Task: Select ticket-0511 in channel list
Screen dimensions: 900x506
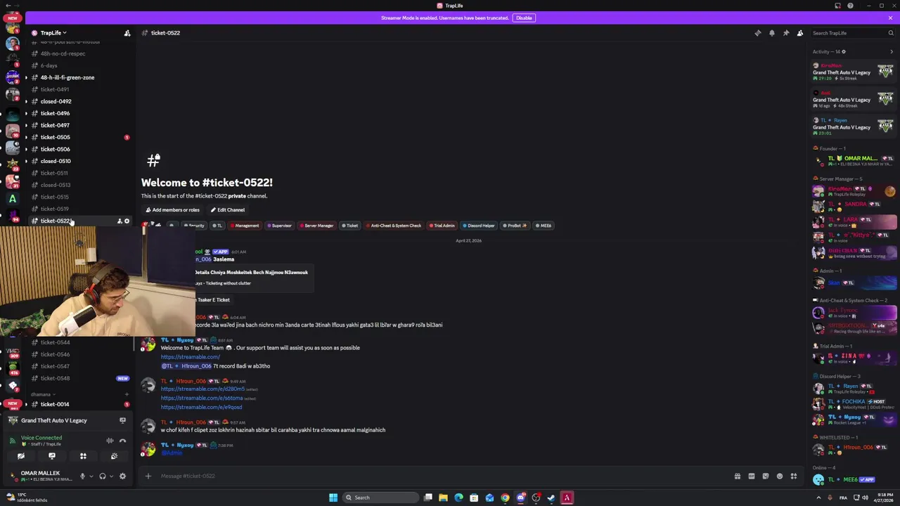Action: point(54,173)
